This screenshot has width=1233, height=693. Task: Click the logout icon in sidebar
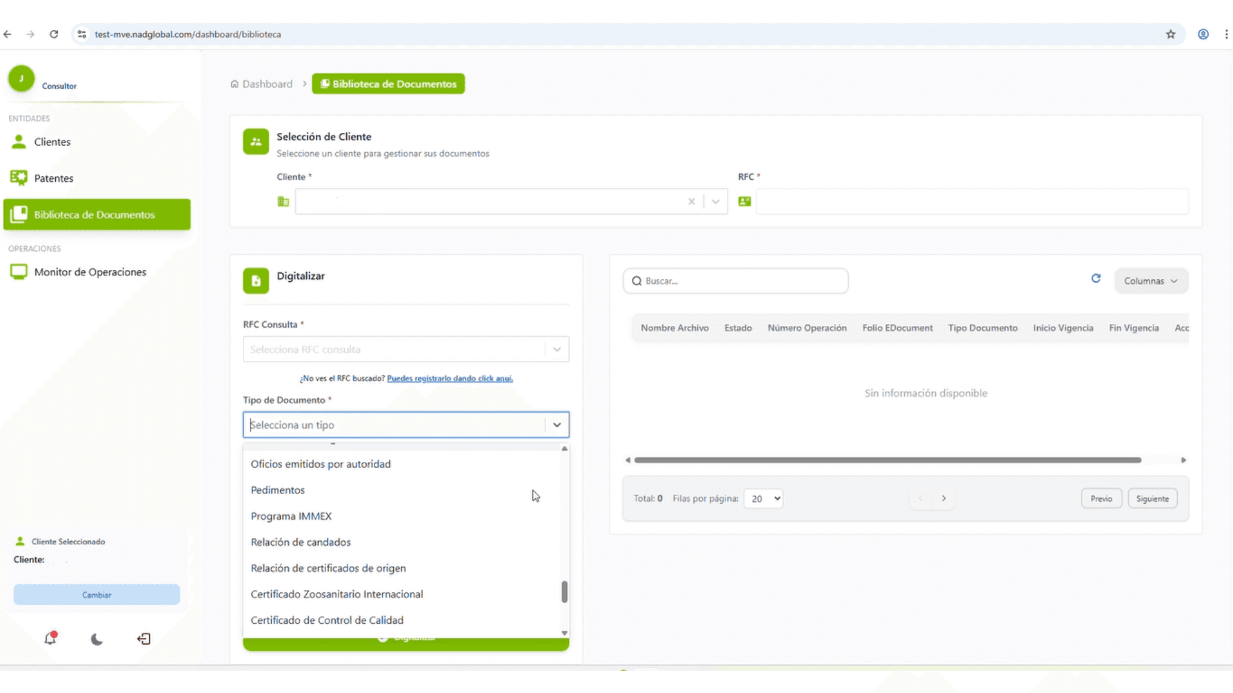[x=144, y=638]
